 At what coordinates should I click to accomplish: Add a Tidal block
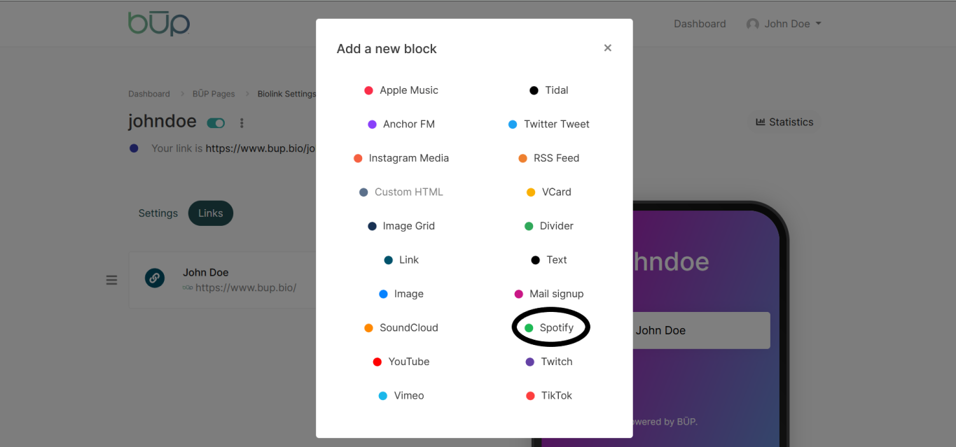coord(549,90)
